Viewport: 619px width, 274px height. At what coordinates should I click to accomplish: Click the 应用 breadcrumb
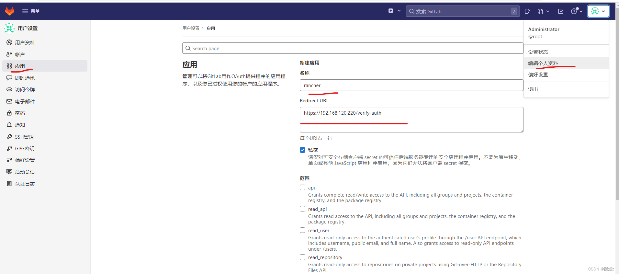211,28
